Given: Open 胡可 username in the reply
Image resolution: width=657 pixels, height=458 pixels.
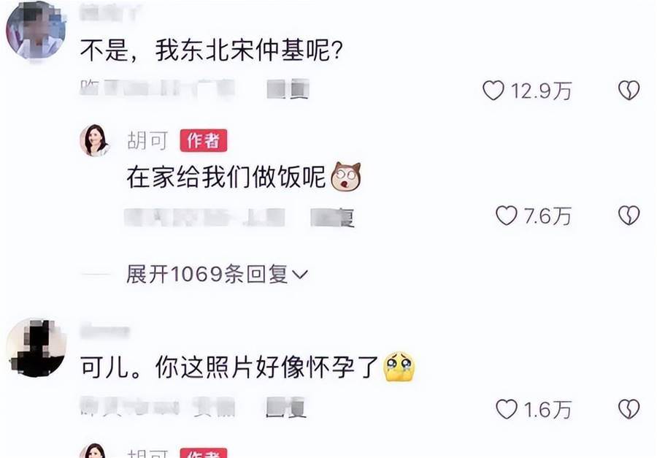Looking at the screenshot, I should point(147,140).
